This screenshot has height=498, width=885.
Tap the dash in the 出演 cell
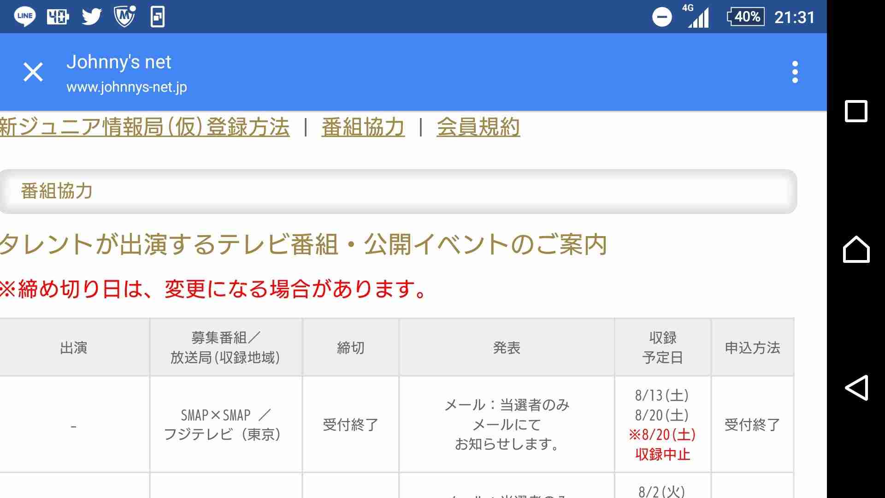(x=74, y=427)
